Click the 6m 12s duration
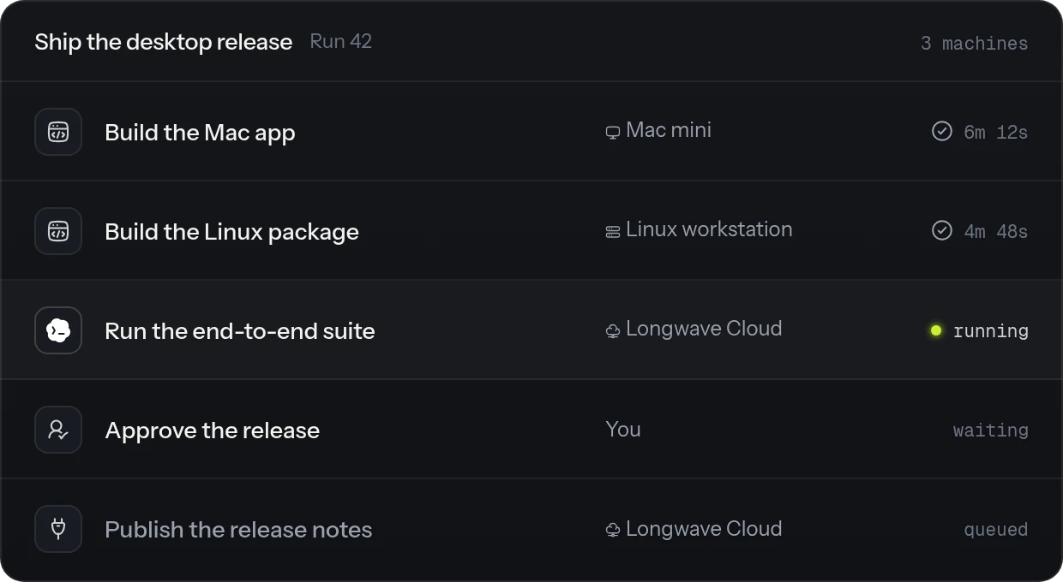This screenshot has width=1063, height=582. click(x=995, y=132)
